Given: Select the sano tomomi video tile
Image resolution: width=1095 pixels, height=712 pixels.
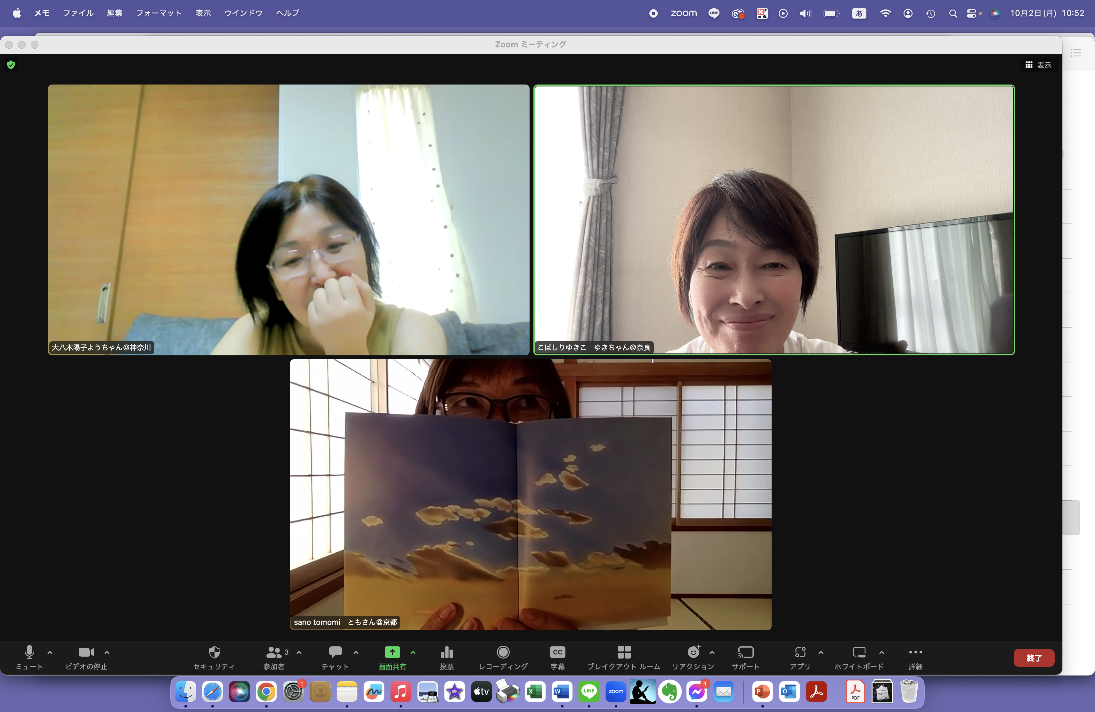Looking at the screenshot, I should coord(530,494).
